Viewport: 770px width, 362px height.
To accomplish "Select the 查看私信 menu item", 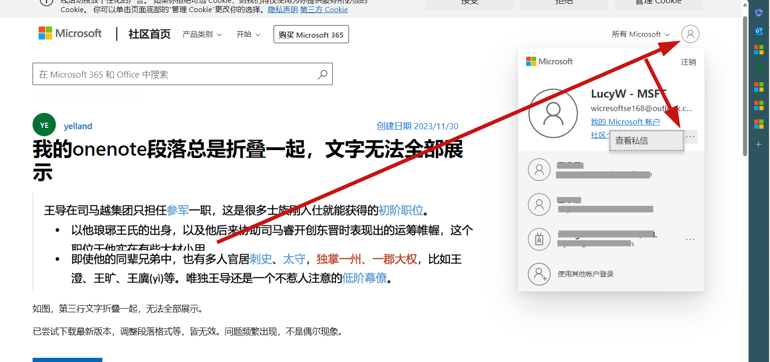I will [647, 140].
